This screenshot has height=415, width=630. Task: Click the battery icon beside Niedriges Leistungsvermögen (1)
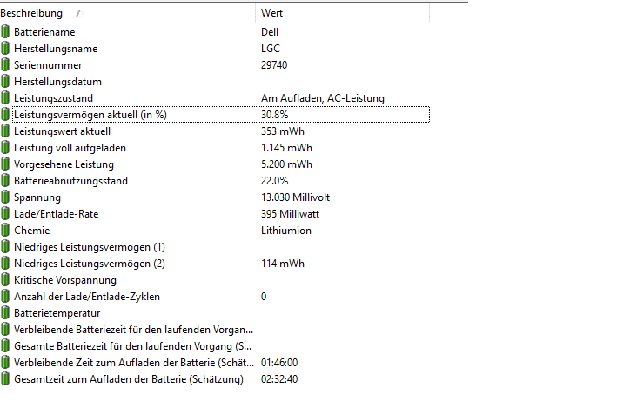(5, 247)
